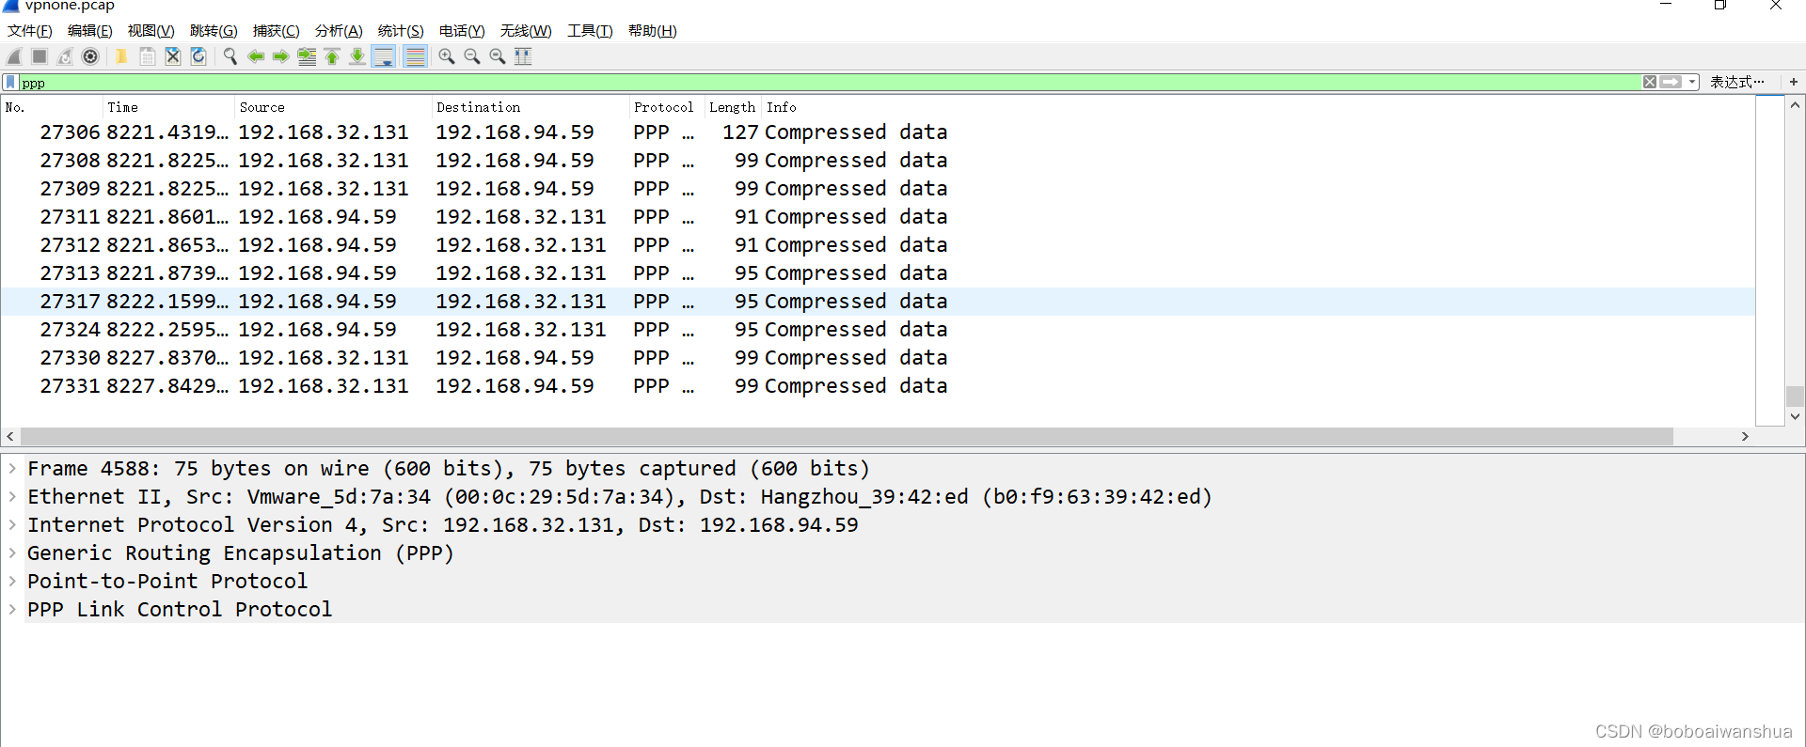
Task: Open a capture file folder icon
Action: (121, 56)
